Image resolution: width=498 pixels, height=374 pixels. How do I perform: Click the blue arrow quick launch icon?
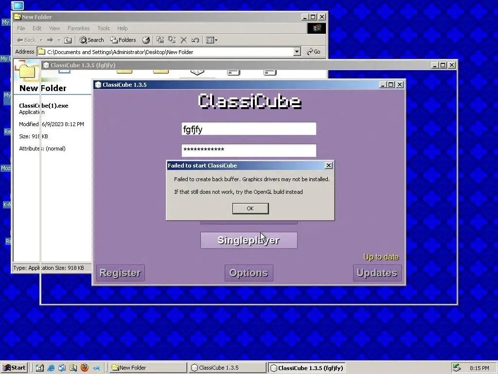click(96, 368)
